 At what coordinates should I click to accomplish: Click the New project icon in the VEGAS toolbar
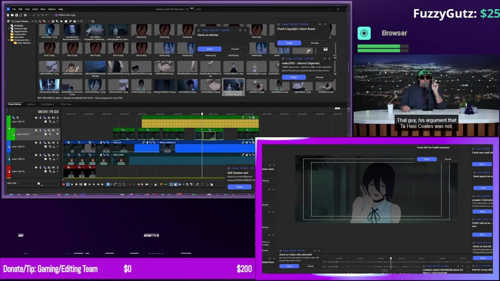[x=8, y=15]
